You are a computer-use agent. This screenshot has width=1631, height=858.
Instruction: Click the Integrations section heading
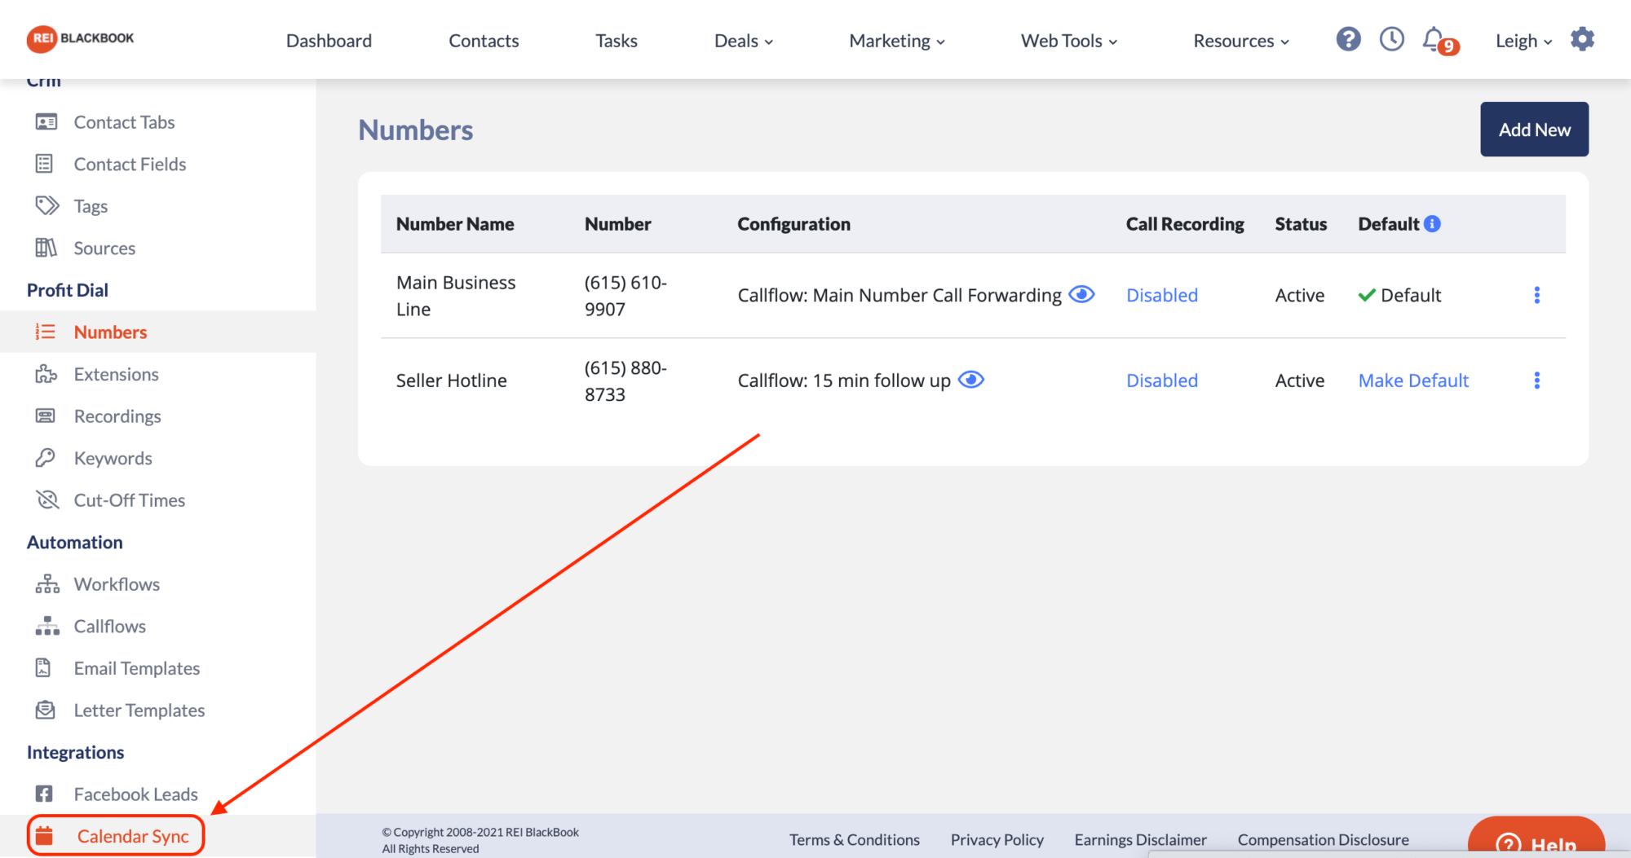(76, 752)
